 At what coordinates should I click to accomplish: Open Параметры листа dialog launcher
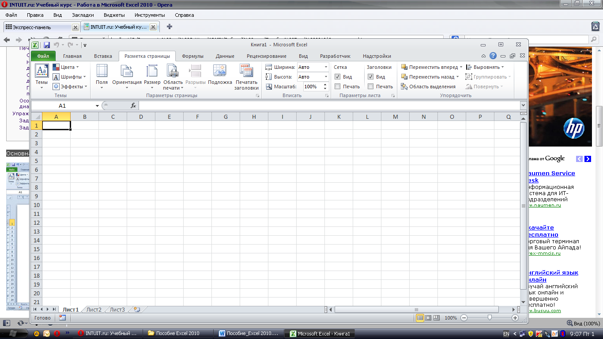(x=393, y=96)
